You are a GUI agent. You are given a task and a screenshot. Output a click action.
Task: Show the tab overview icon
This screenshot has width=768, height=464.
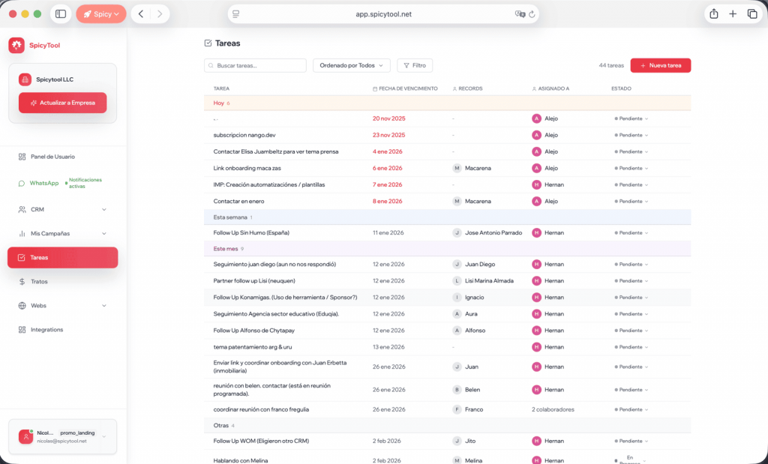[x=751, y=14]
